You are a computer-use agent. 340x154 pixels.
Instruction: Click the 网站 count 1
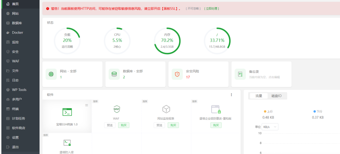coord(61,77)
